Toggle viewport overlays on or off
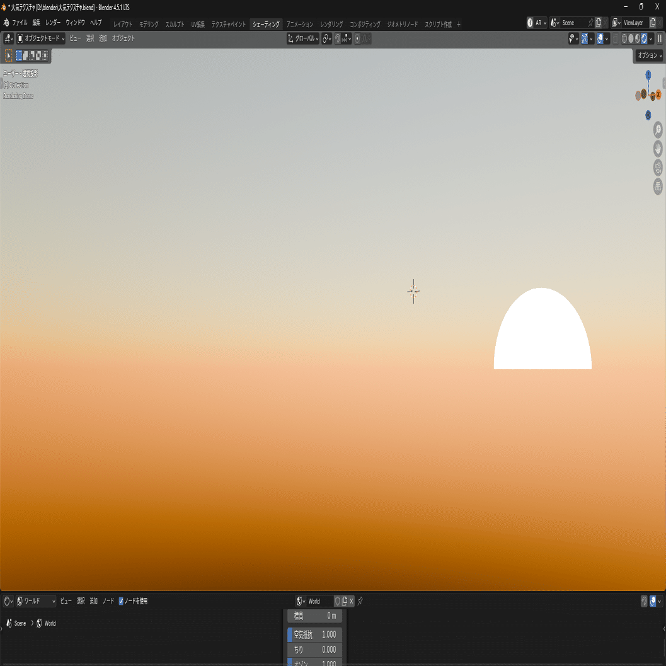This screenshot has width=666, height=666. [600, 38]
